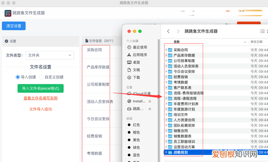
Task: Change Finder list view options
Action: point(263,31)
